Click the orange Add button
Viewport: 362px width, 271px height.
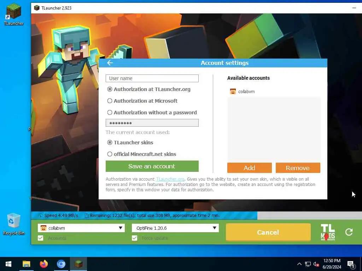point(249,168)
